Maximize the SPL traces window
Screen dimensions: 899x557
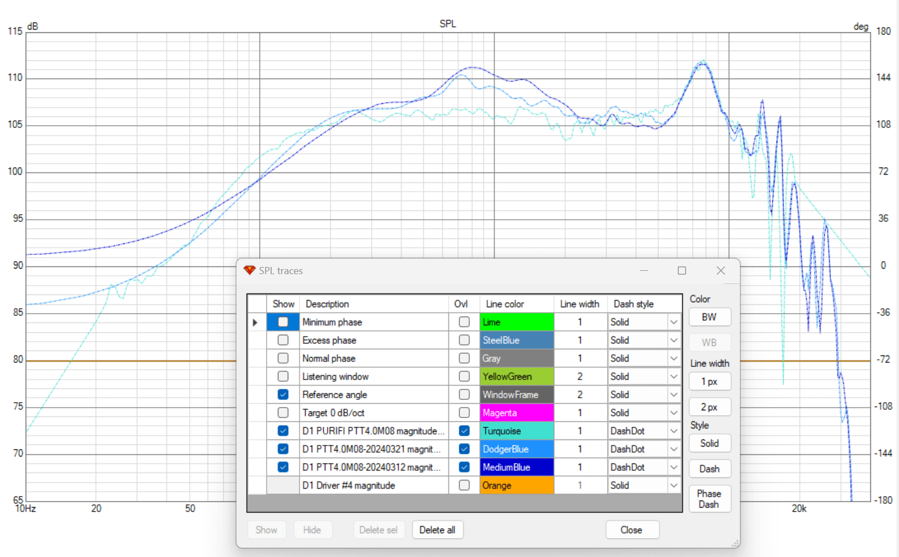[682, 270]
